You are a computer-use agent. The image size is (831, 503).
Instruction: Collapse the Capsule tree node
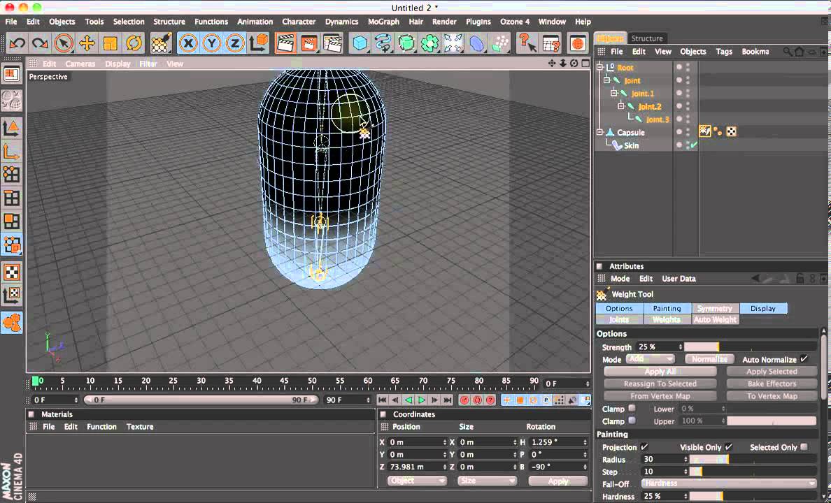[600, 132]
